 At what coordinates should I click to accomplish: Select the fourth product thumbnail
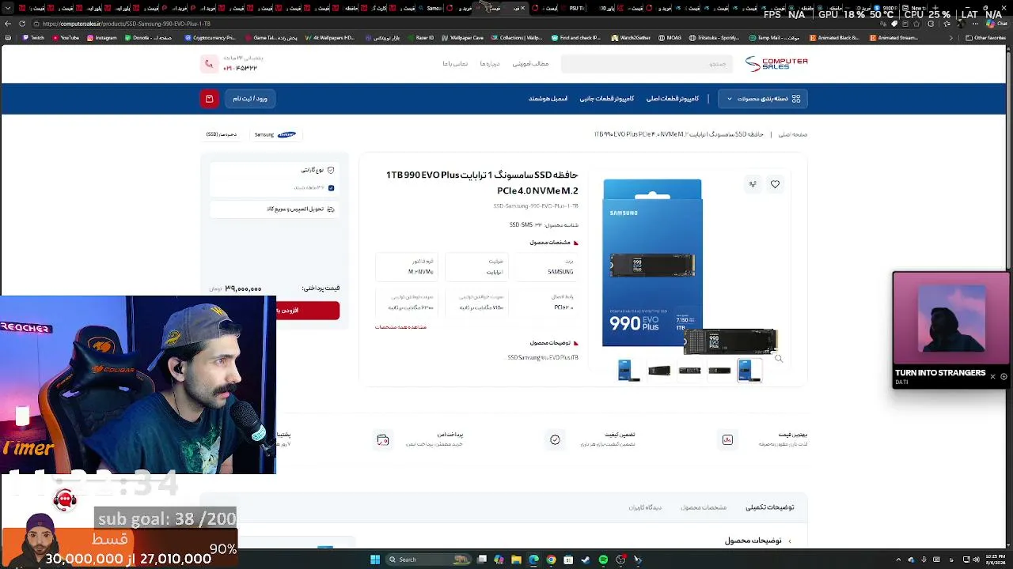click(x=719, y=370)
